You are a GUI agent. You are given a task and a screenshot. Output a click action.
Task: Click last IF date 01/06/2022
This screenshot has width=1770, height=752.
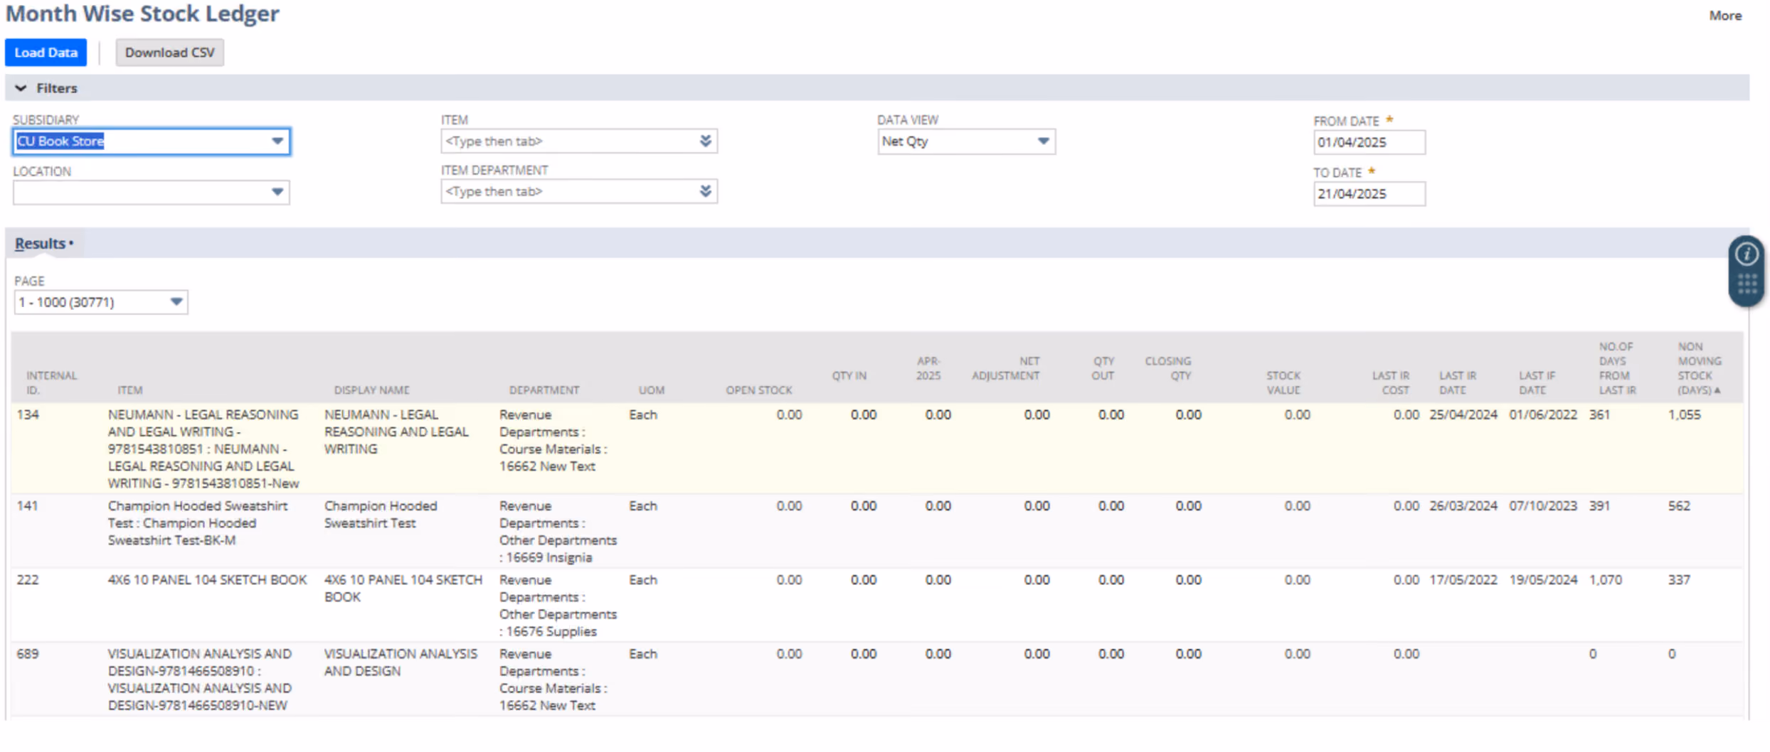coord(1543,415)
